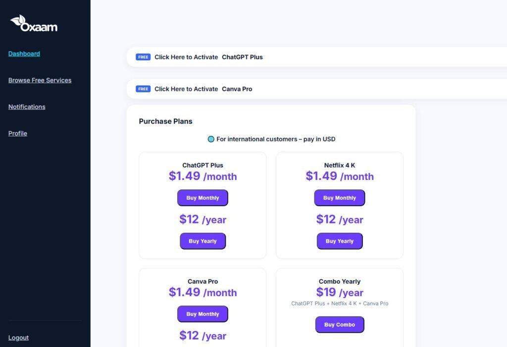
Task: Click the Netflix 4 K card title
Action: [340, 165]
